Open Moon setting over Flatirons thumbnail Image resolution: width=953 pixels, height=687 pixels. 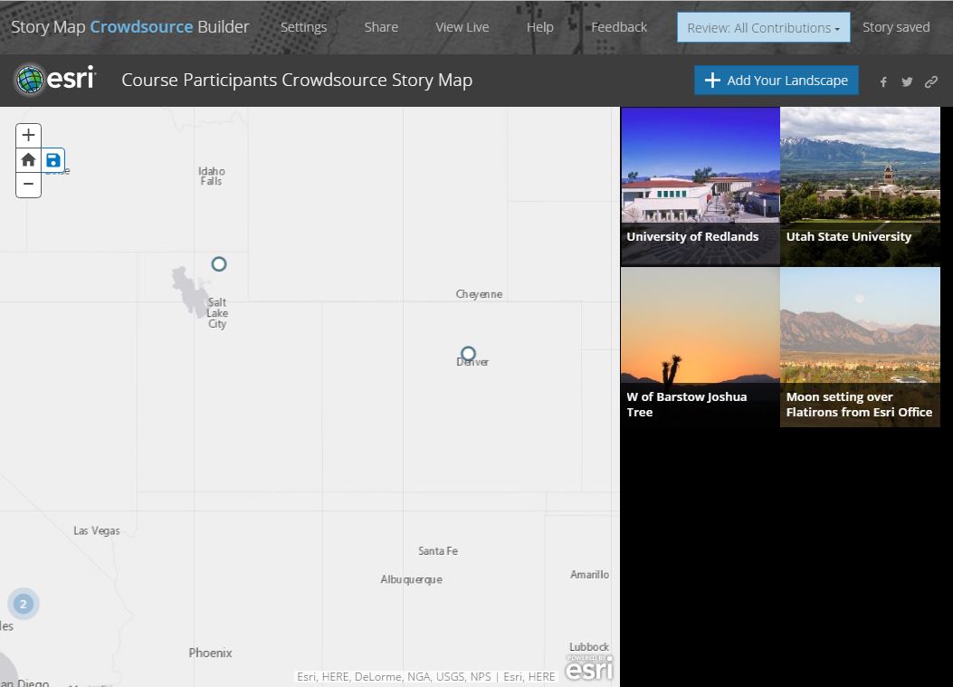tap(860, 347)
